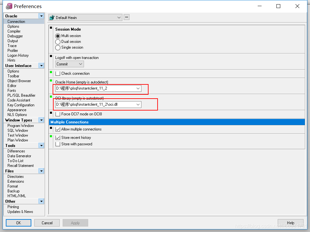Collapse the Tools section arrow

41,146
